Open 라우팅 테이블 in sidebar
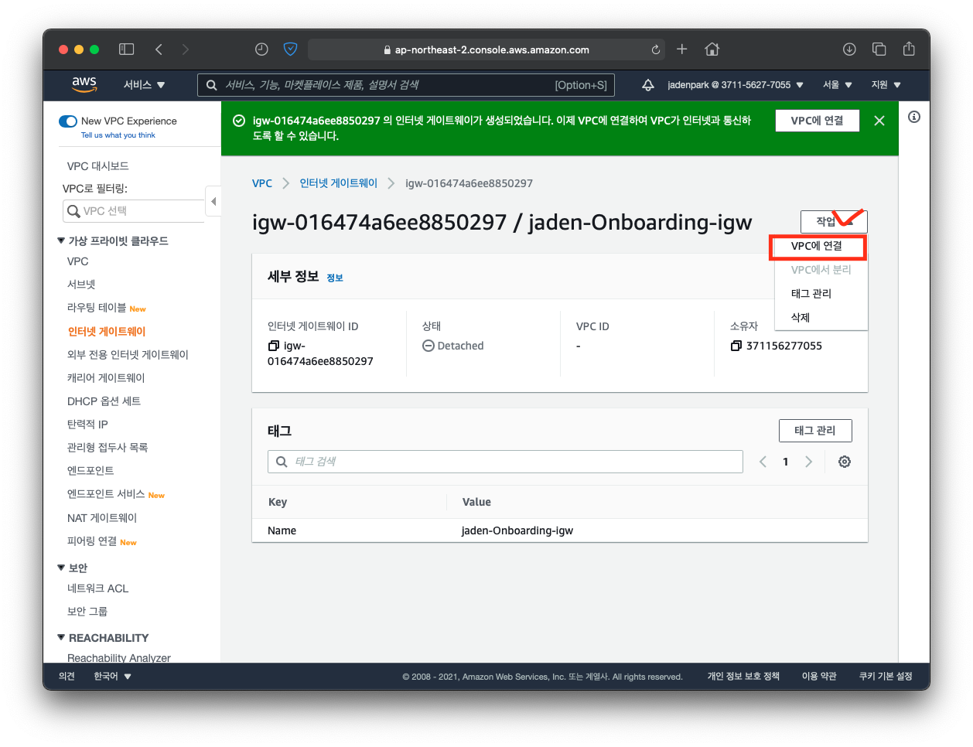Screen dimensions: 973x747 coord(97,307)
